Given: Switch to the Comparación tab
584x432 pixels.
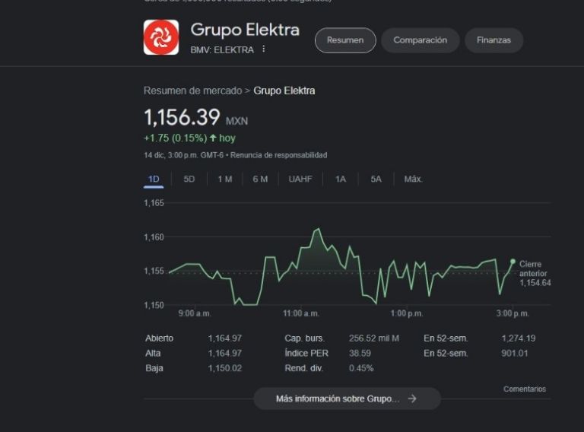Looking at the screenshot, I should tap(420, 40).
